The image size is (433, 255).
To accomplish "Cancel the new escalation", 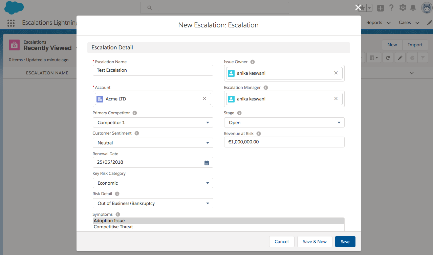I will [x=281, y=241].
